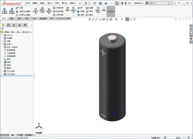
Task: Select the Extruded Boss/Base tool
Action: 4,11
